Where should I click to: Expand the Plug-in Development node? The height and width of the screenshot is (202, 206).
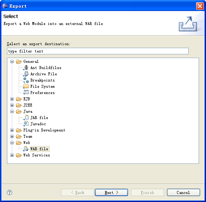coord(12,130)
